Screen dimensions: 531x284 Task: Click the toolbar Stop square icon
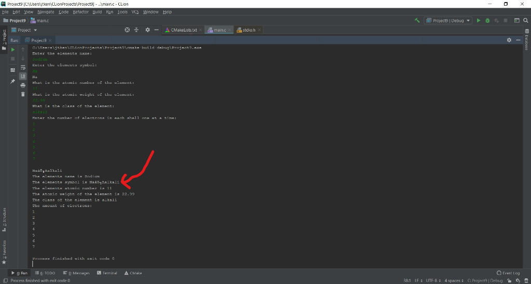click(506, 21)
